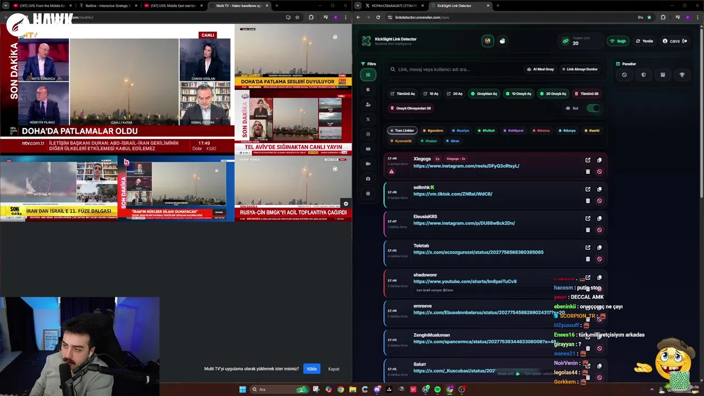Filter by #shitpost tag
This screenshot has width=704, height=396.
pos(513,130)
